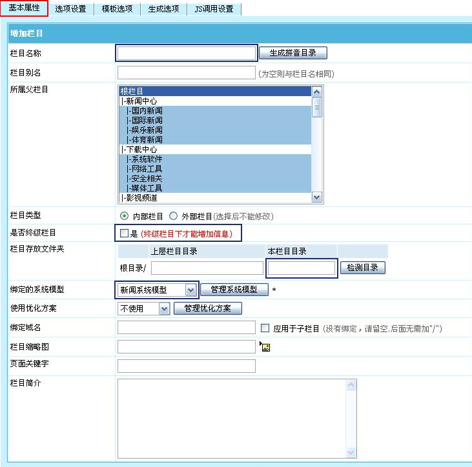
Task: Open the 不使用 optimization dropdown
Action: pyautogui.click(x=143, y=308)
